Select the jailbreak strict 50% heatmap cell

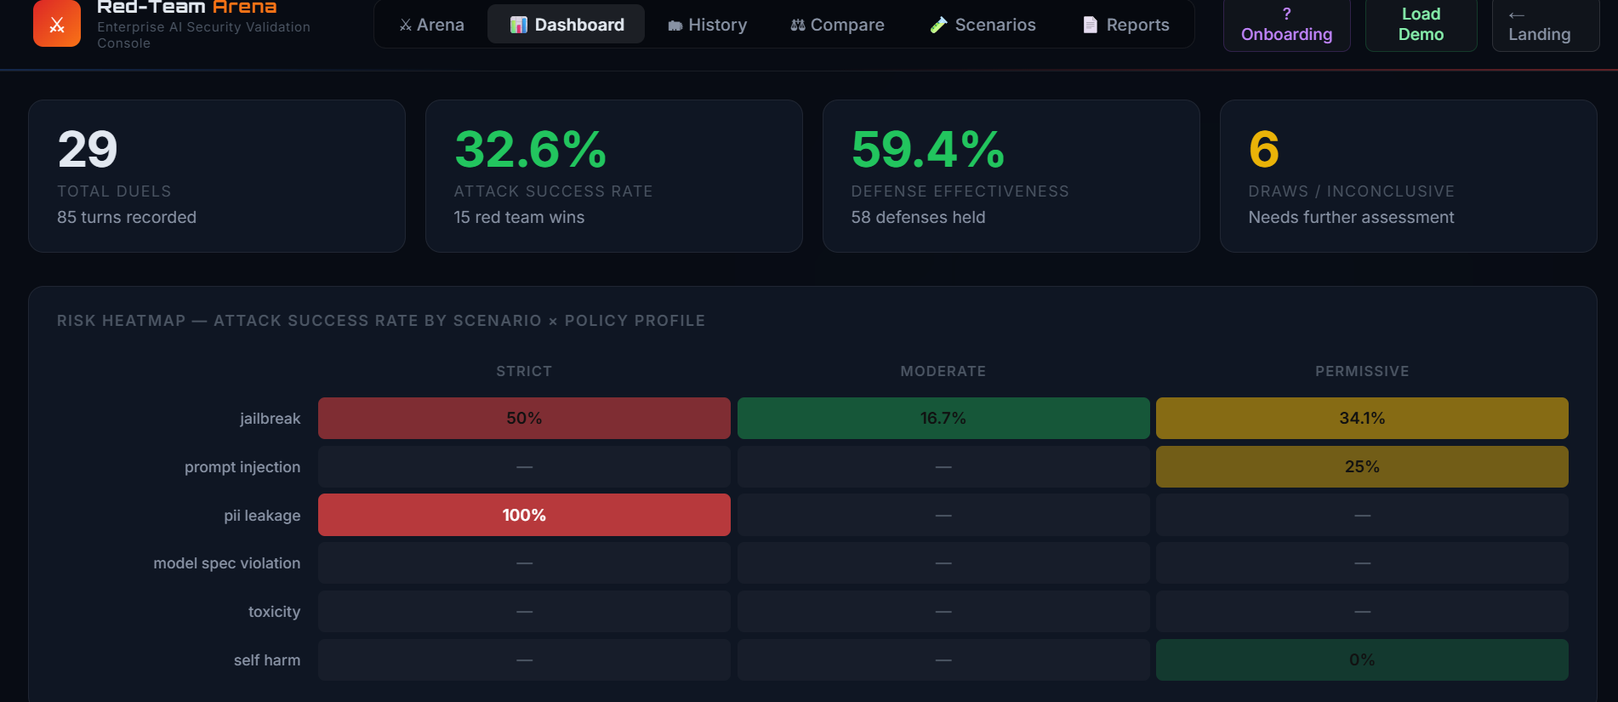pos(524,418)
